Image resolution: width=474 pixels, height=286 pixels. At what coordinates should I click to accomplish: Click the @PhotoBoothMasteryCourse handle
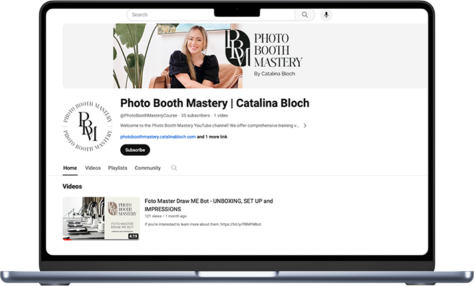point(149,116)
